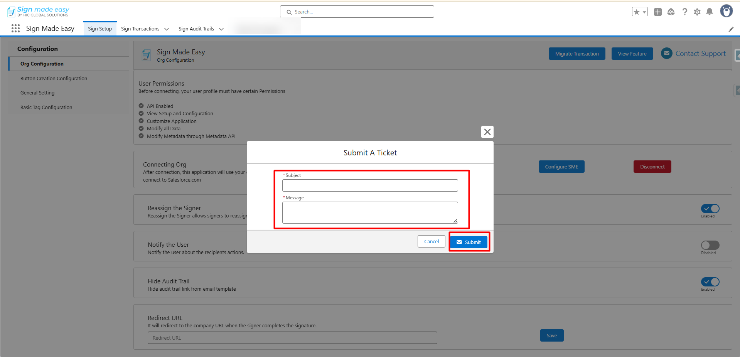
Task: Click the "Submit A Ticket" dialog title
Action: 370,153
